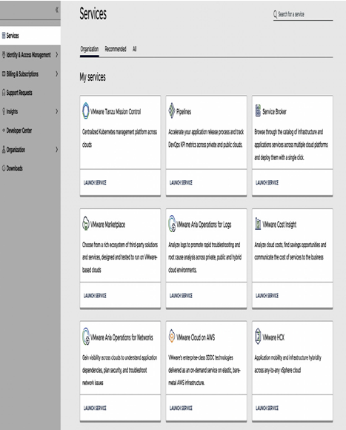Click the VMware Cost Insight card title
This screenshot has height=430, width=346.
click(279, 225)
